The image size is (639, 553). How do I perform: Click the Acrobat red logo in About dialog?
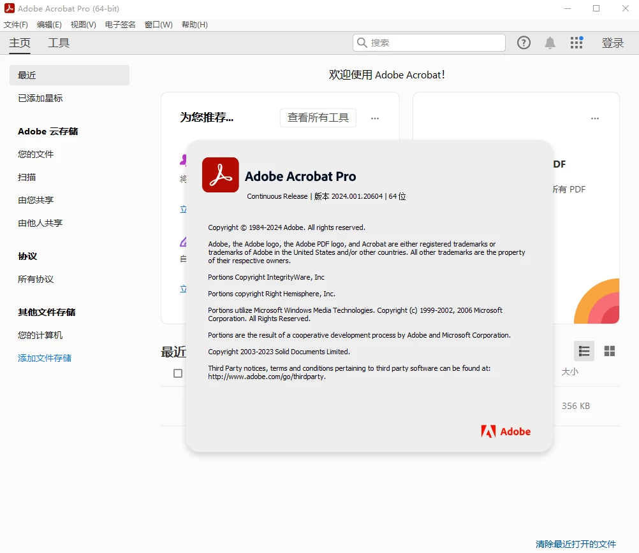tap(221, 175)
